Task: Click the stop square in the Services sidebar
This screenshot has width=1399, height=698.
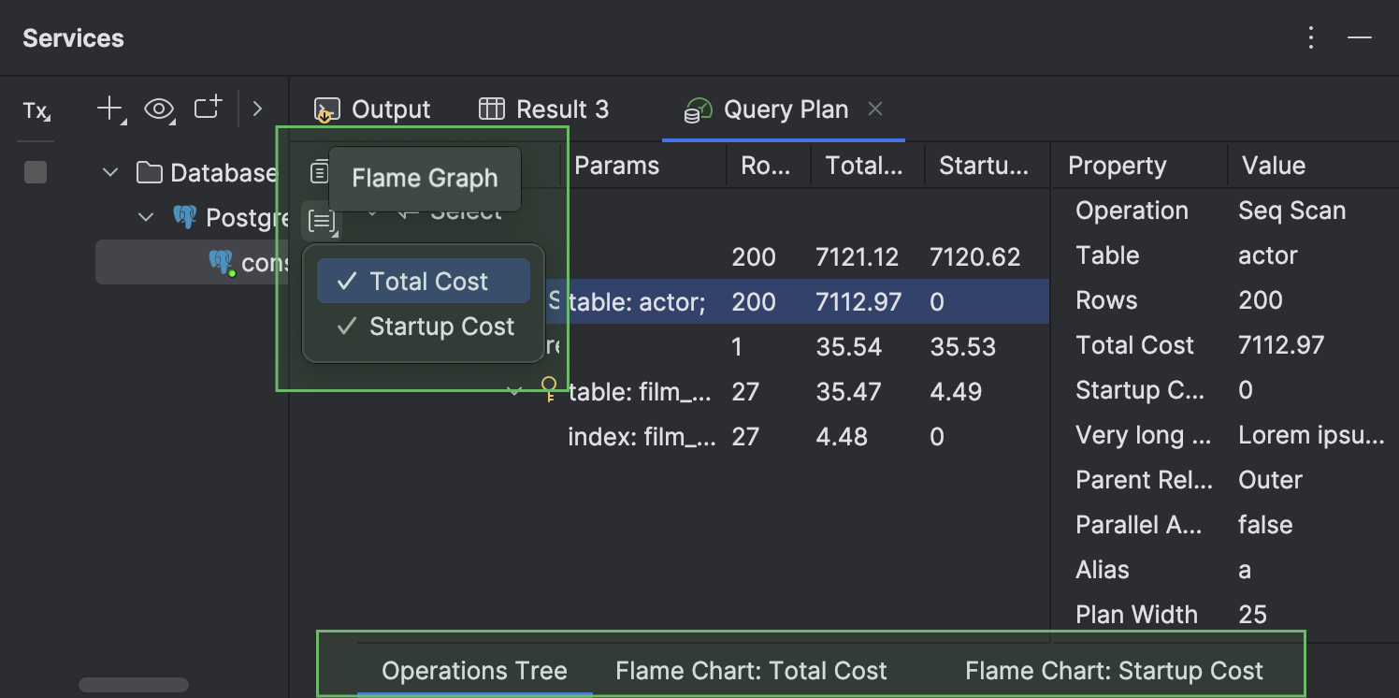Action: (36, 172)
